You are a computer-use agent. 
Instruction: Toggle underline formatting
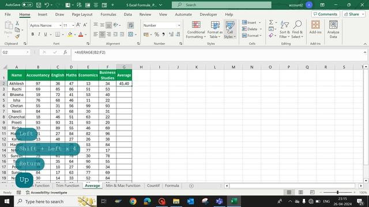pyautogui.click(x=46, y=34)
